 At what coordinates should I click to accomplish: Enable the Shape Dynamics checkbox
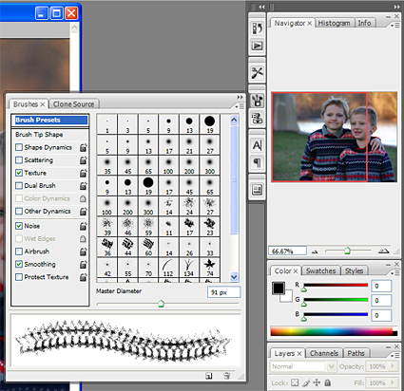click(x=19, y=147)
